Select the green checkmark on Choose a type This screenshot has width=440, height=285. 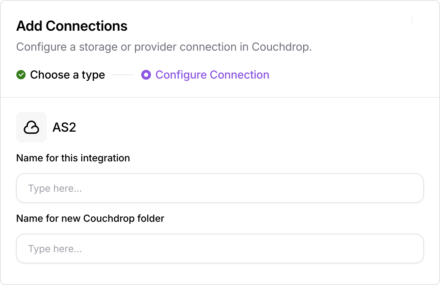[21, 75]
